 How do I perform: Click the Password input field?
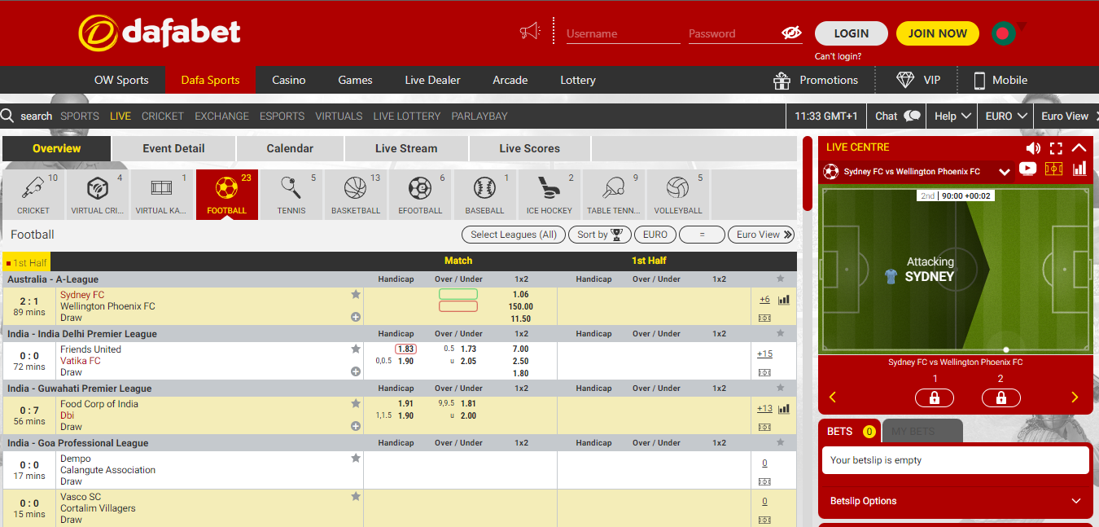tap(733, 33)
